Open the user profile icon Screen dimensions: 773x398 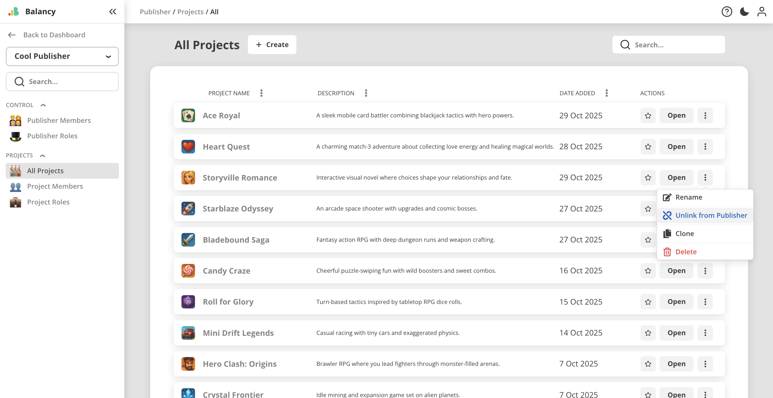(x=761, y=12)
